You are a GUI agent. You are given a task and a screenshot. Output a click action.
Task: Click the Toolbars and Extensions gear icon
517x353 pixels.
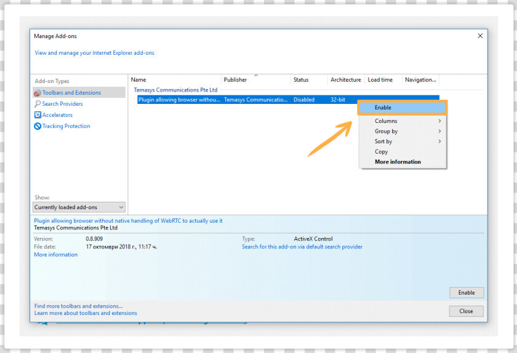(38, 93)
